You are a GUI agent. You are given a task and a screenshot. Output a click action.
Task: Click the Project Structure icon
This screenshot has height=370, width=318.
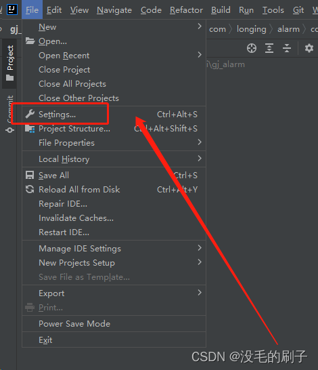coord(30,129)
